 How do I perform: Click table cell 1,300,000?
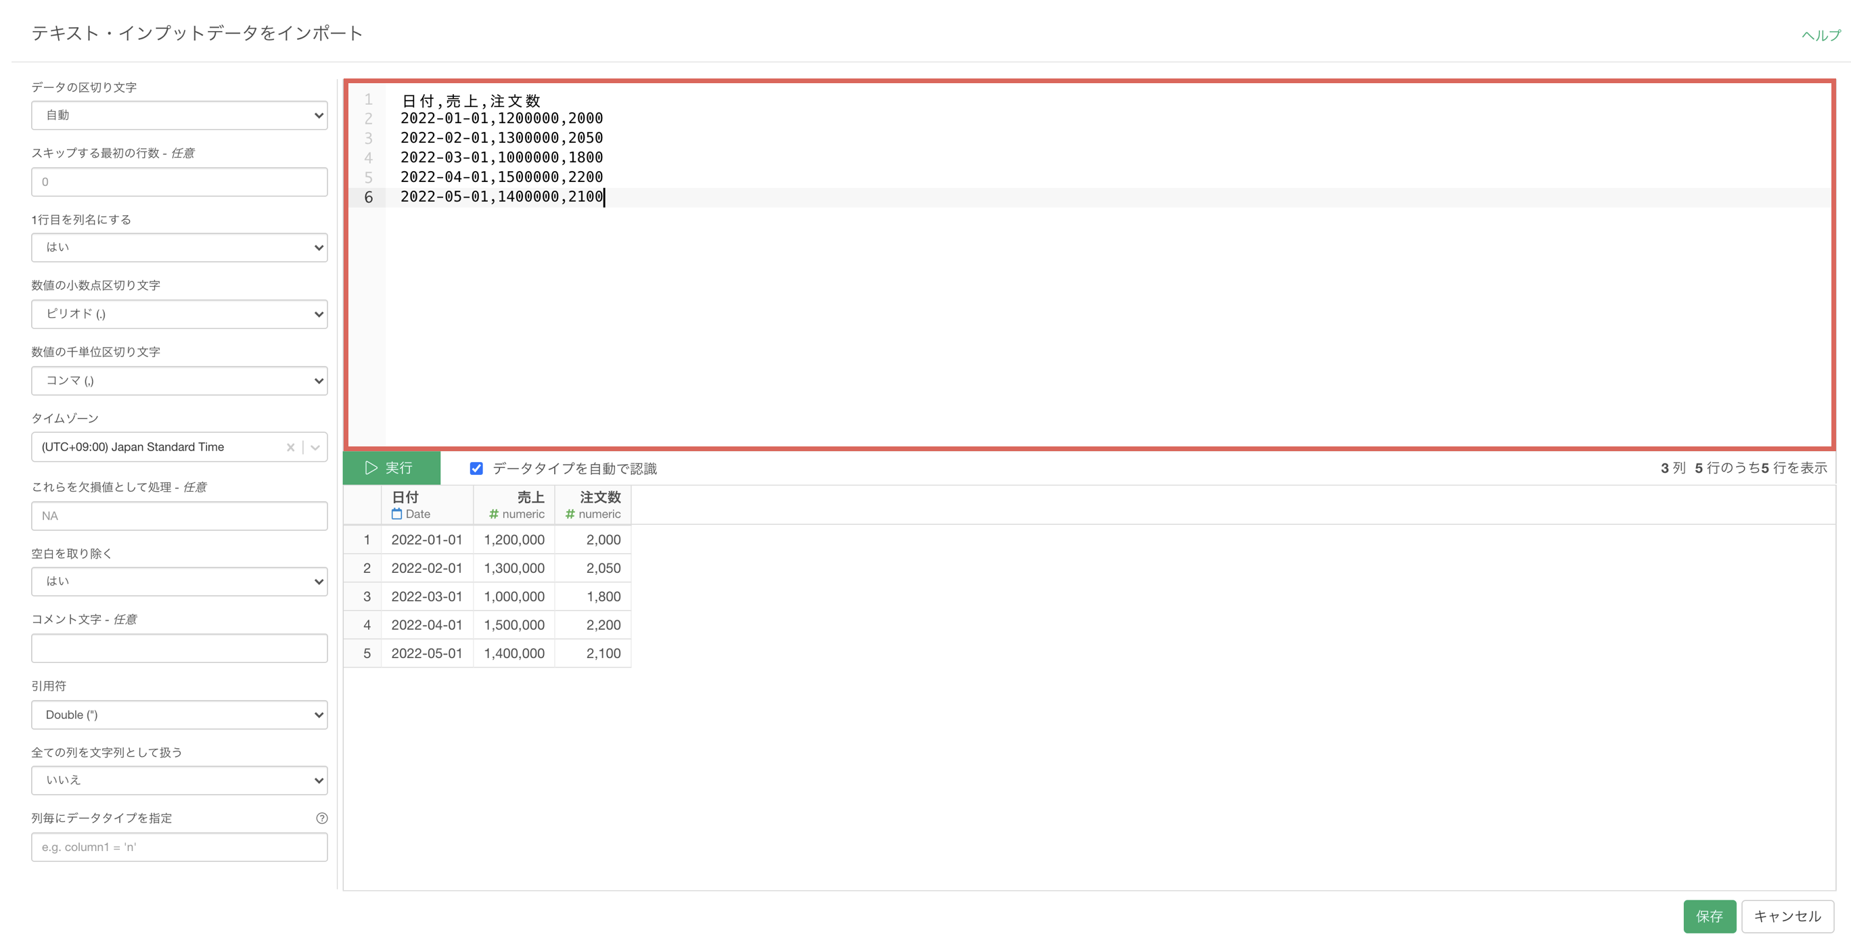tap(513, 568)
